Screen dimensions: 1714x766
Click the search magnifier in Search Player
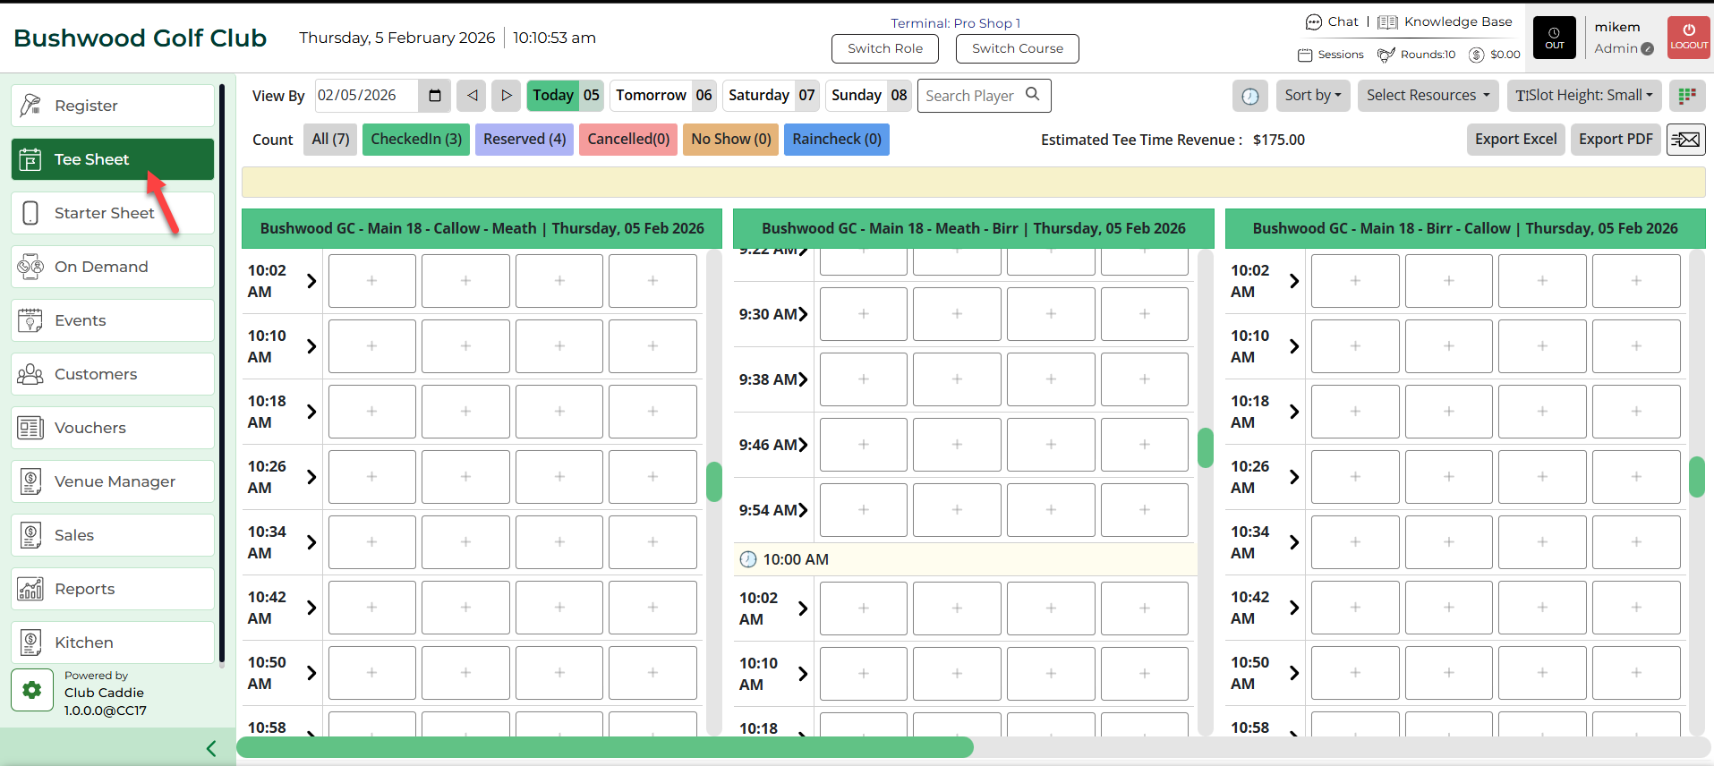[x=1032, y=95]
